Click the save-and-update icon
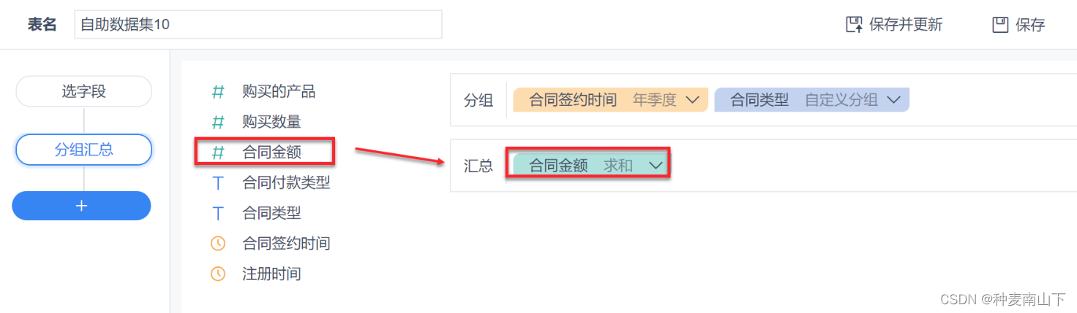 click(x=854, y=25)
